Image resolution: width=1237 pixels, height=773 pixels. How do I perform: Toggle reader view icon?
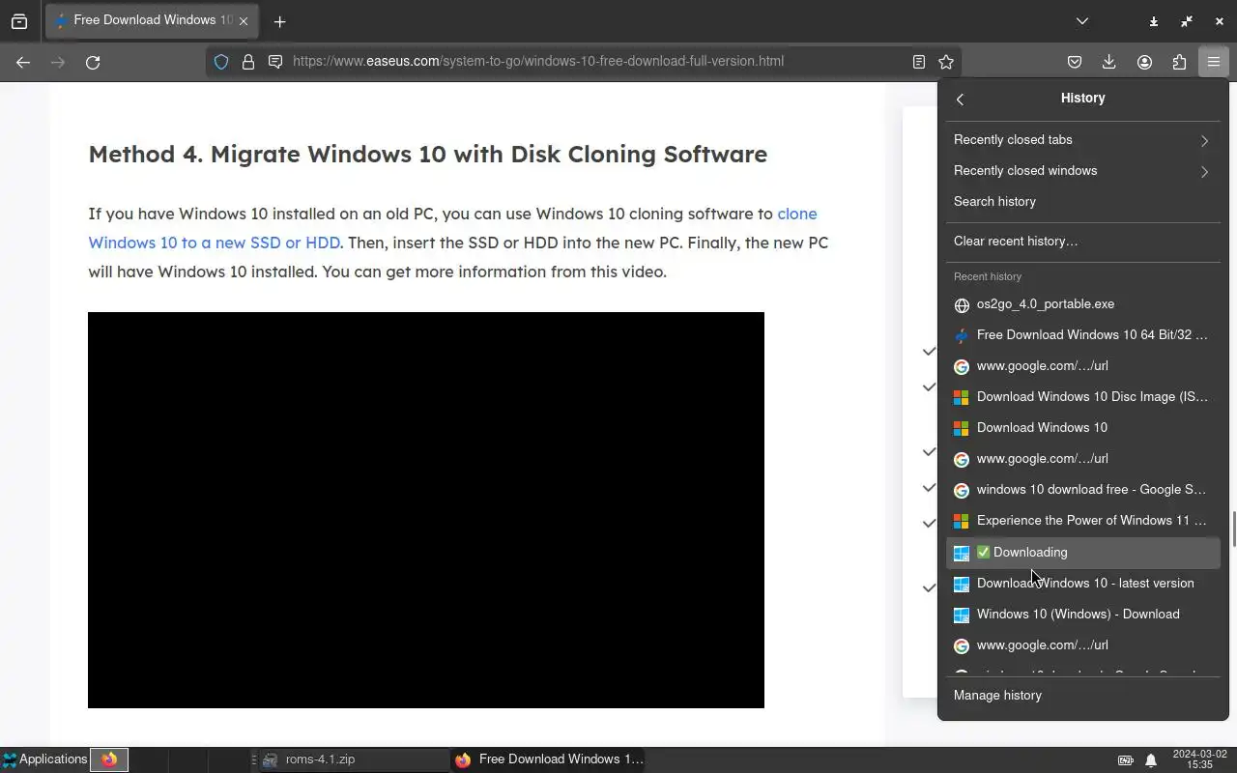point(919,62)
